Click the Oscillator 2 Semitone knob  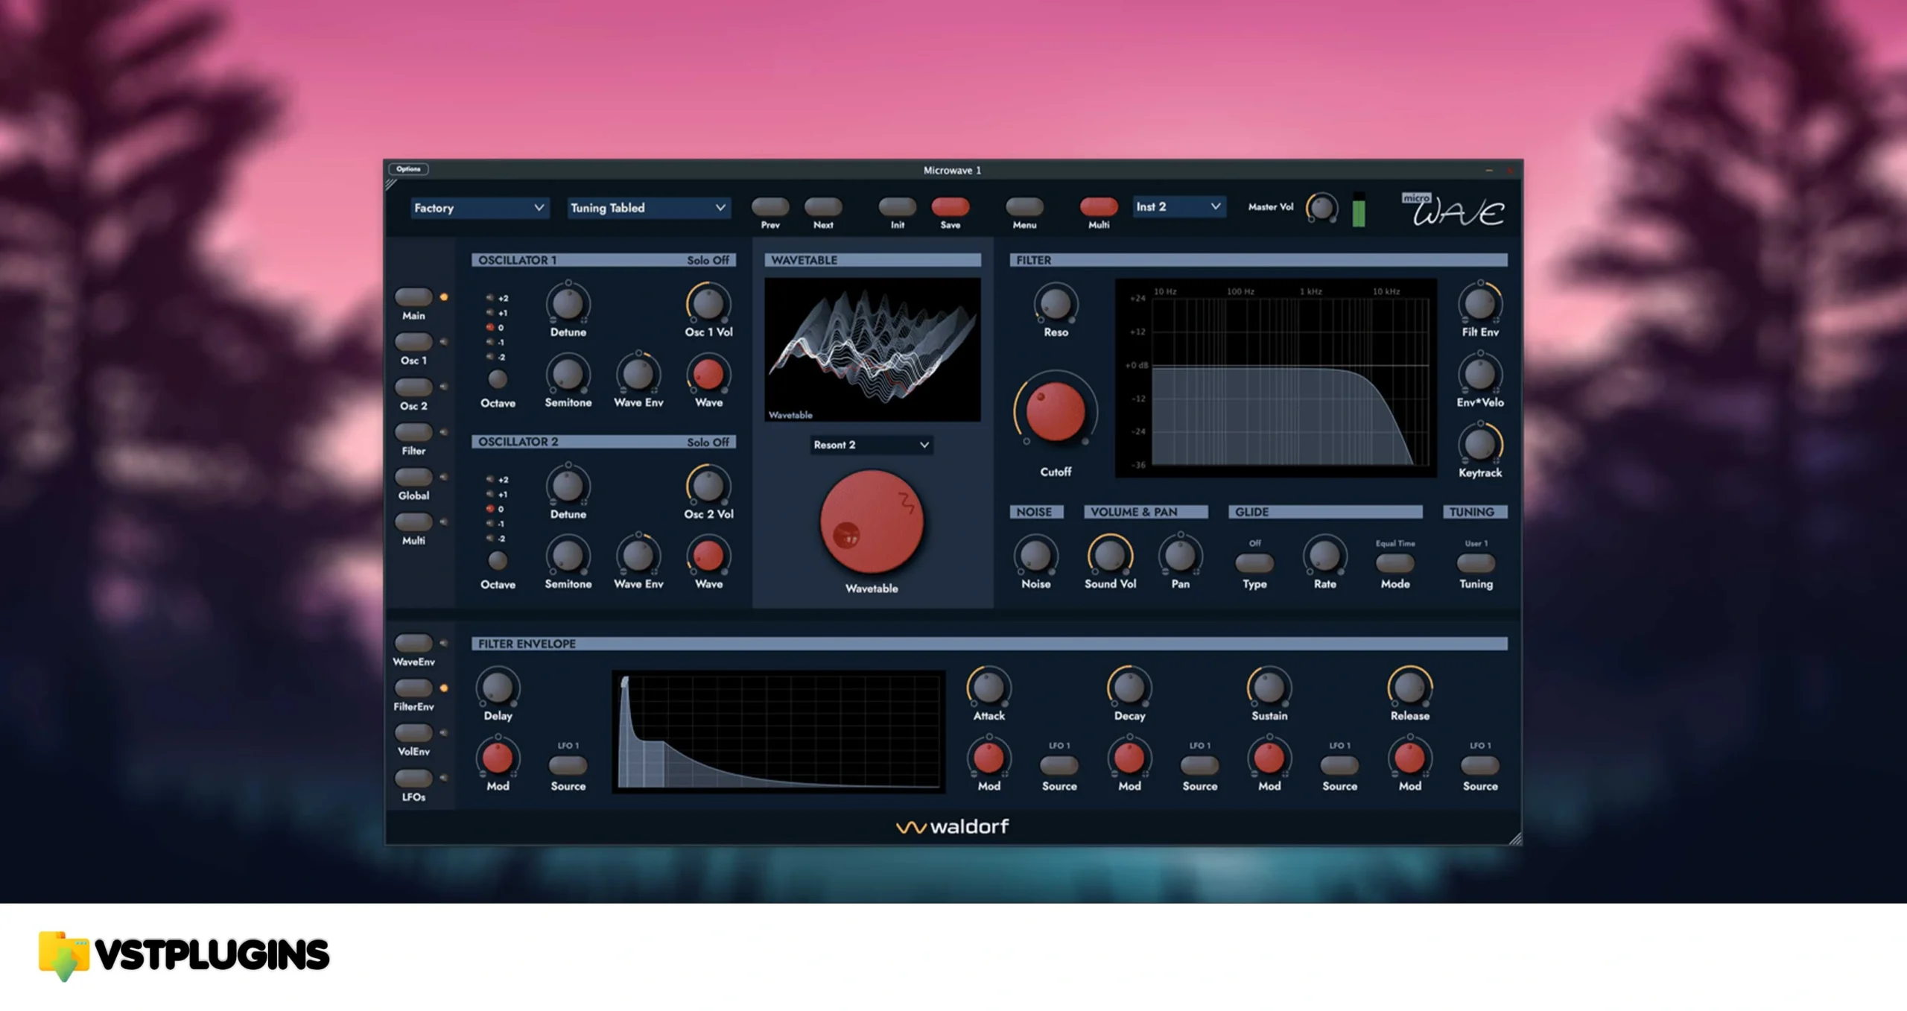point(568,556)
